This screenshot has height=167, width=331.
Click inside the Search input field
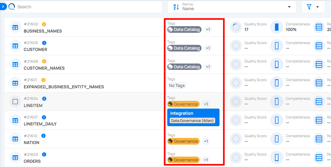point(80,6)
